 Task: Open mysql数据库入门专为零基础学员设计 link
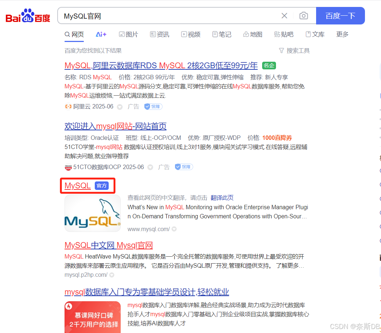[147, 292]
